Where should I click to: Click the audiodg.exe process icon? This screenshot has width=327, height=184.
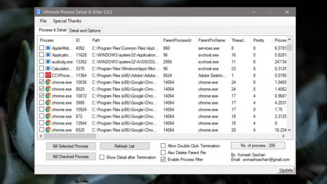coord(48,62)
